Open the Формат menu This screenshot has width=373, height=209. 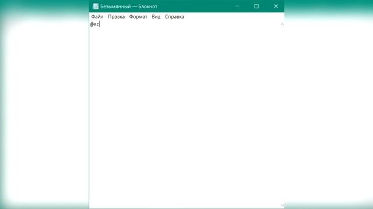[x=138, y=17]
